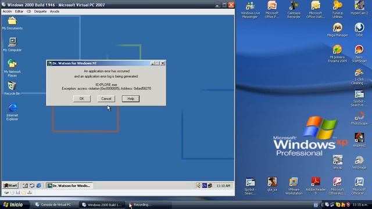Screen dimensions: 372x209
Task: Open VMware Workstation desktop shortcut
Action: 294,186
